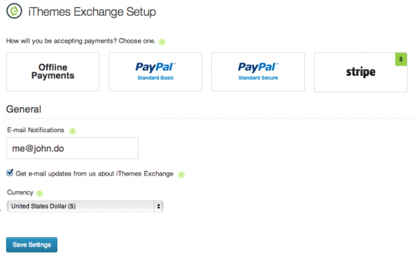Choose the Offline Payments method
Viewport: 414px width, 259px height.
click(53, 72)
